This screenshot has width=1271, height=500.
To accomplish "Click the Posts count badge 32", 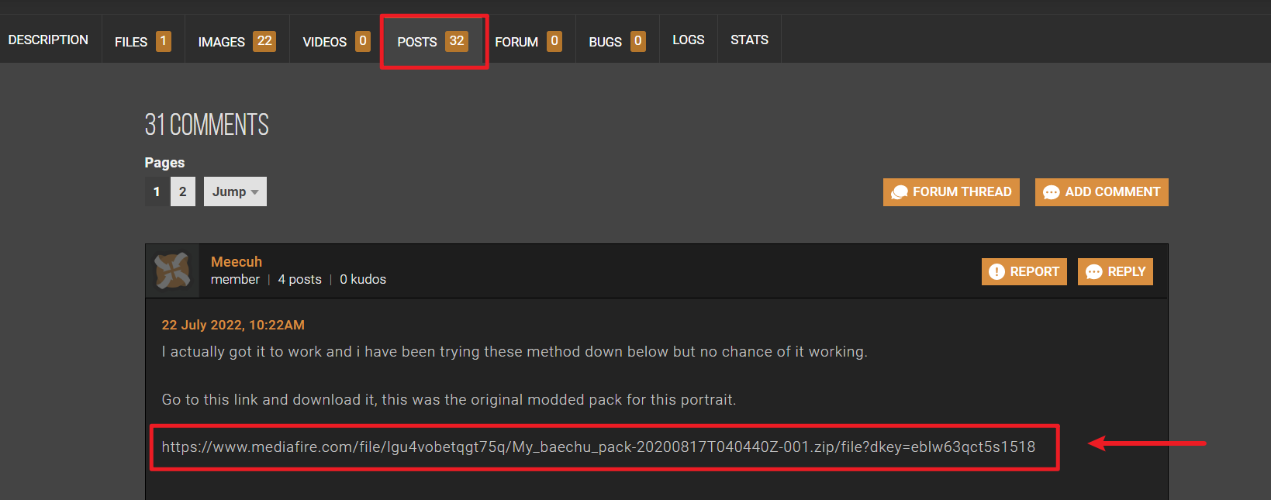I will pos(457,41).
